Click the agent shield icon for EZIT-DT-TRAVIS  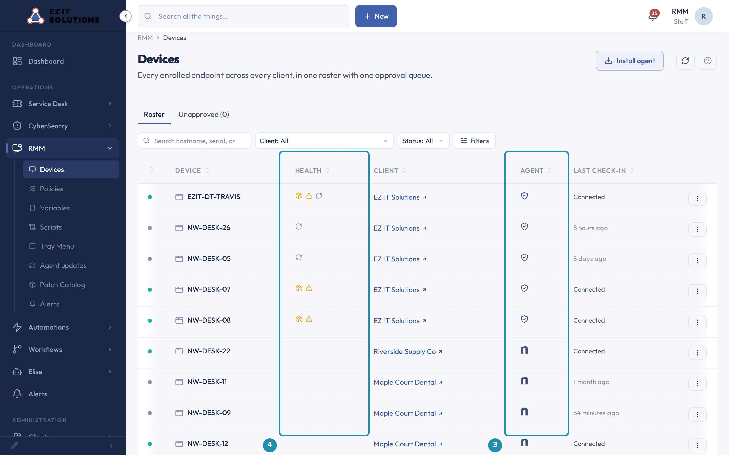pyautogui.click(x=524, y=196)
